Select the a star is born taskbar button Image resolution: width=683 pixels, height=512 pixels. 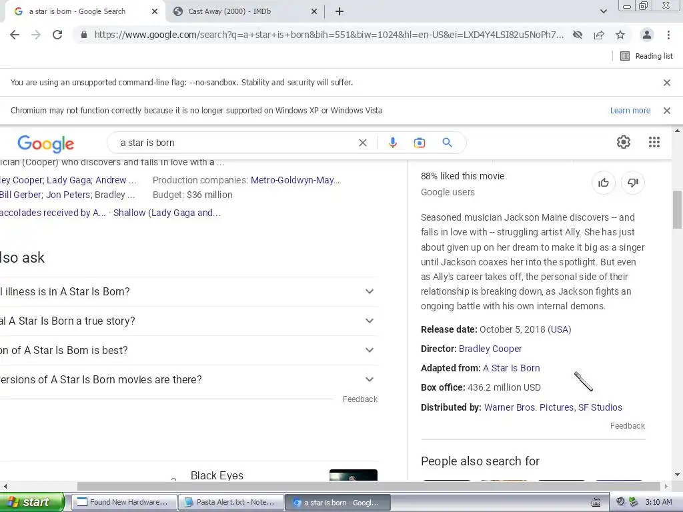[337, 503]
